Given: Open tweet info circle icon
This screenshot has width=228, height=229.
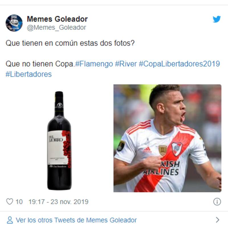Looking at the screenshot, I should (217, 202).
